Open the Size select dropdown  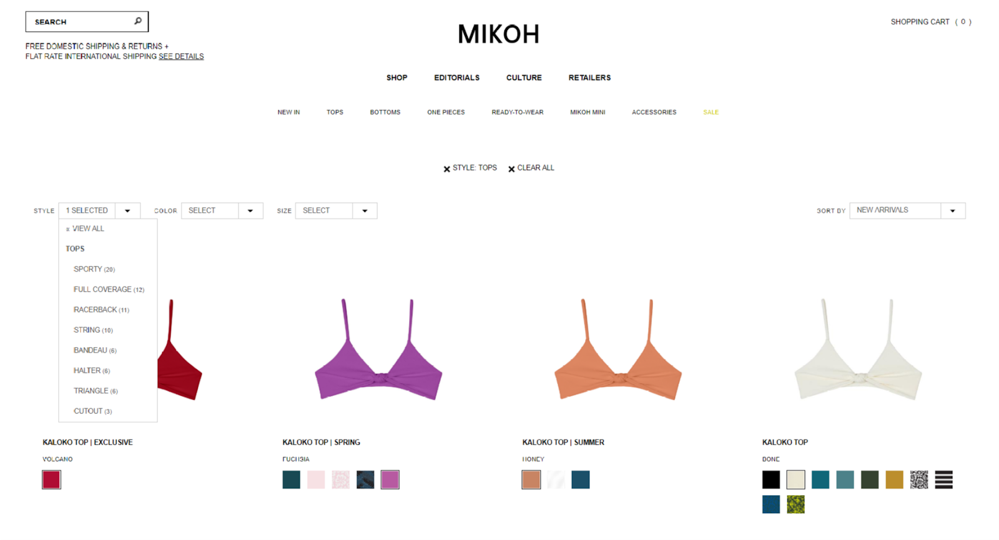[x=336, y=210]
